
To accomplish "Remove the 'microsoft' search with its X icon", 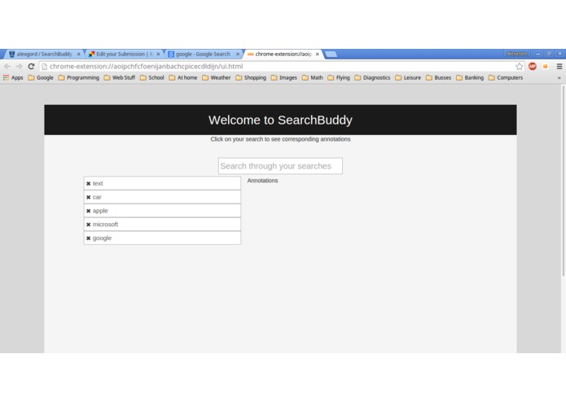I will [x=89, y=225].
